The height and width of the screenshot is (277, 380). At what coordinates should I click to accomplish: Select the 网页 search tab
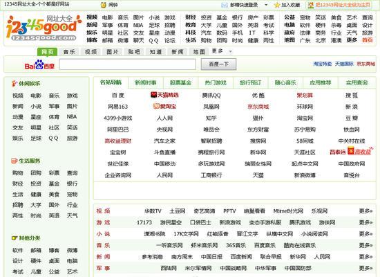tap(47, 52)
